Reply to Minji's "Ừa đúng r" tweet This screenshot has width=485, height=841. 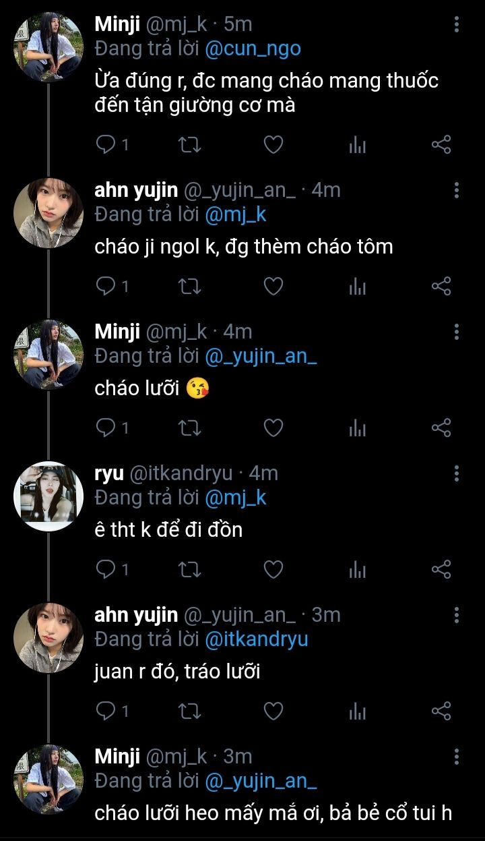(x=105, y=145)
